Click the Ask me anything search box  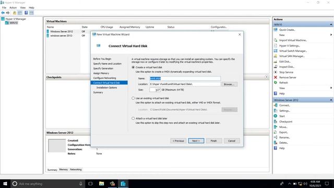tap(47, 183)
